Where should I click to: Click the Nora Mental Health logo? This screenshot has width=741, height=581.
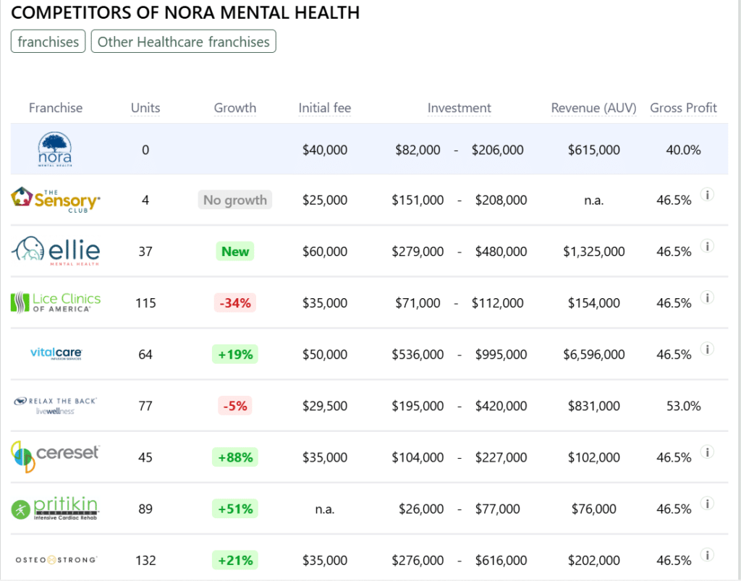[55, 149]
